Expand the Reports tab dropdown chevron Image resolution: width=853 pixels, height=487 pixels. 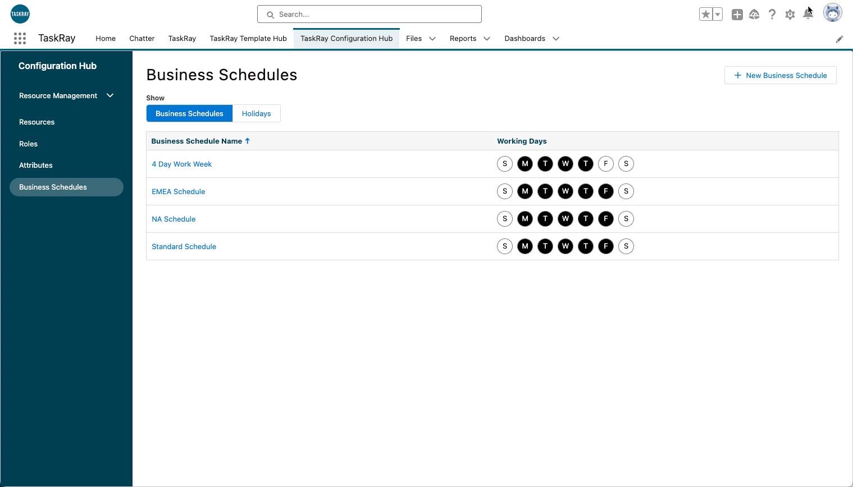[x=487, y=39]
